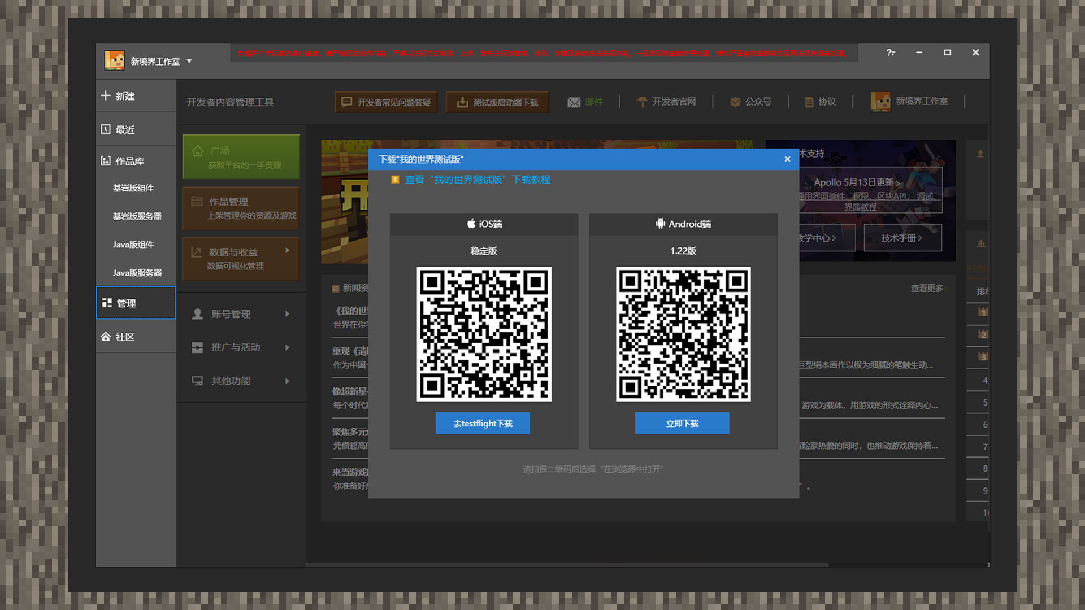Open the 作品管理 card
The image size is (1085, 610).
[241, 208]
